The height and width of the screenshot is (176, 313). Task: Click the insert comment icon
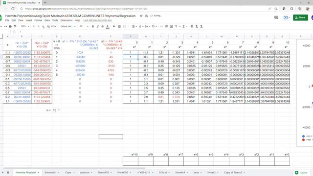click(166, 26)
